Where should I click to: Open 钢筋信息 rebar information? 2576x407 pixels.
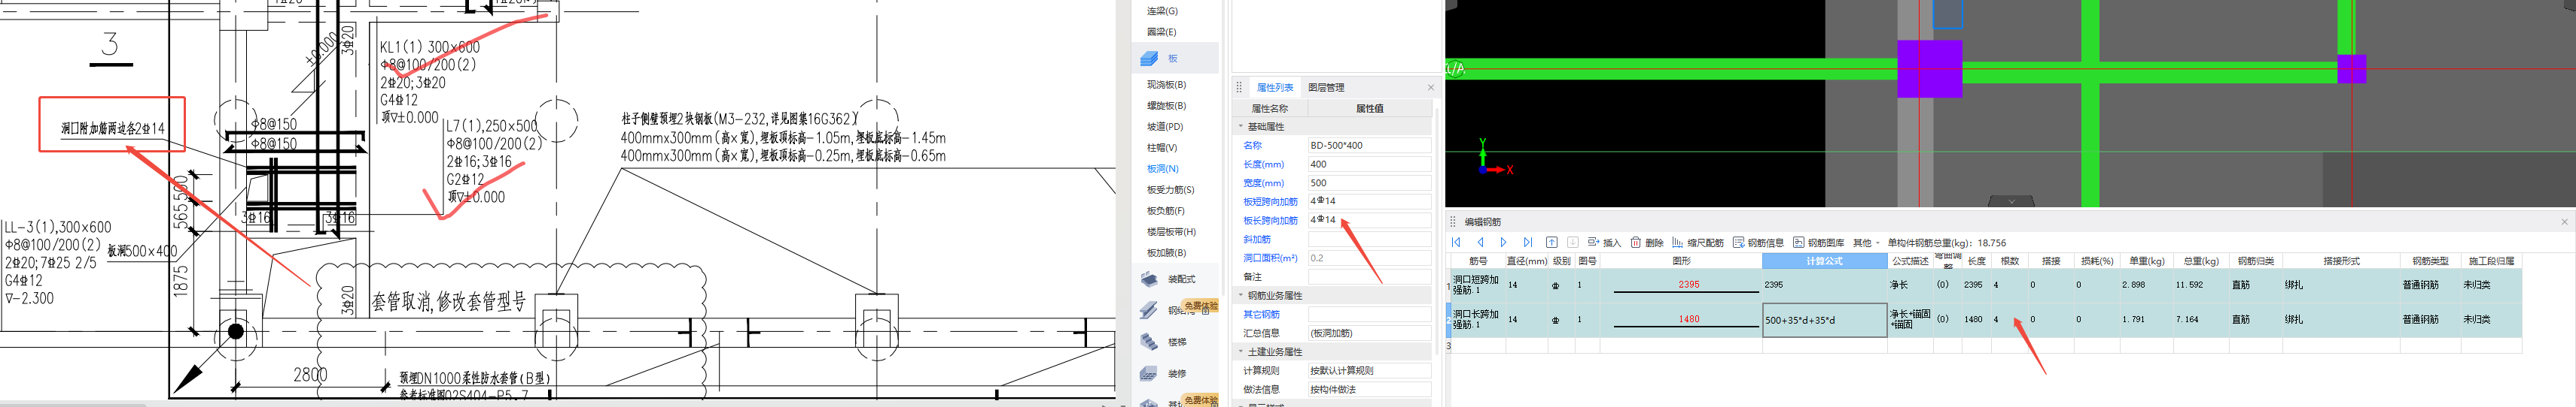point(1758,243)
